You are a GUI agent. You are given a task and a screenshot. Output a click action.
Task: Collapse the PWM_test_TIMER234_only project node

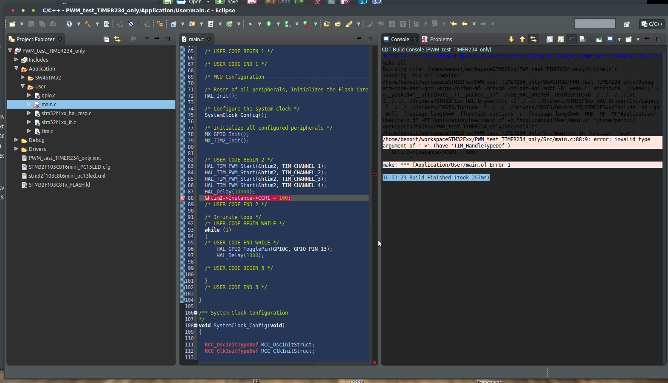(x=10, y=50)
